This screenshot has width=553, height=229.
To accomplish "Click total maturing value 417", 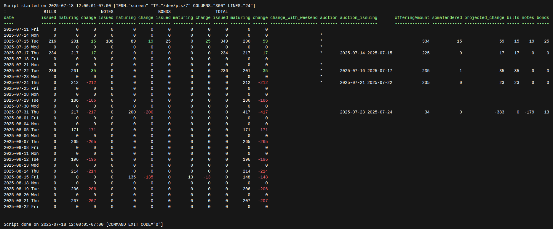I will click(x=247, y=112).
